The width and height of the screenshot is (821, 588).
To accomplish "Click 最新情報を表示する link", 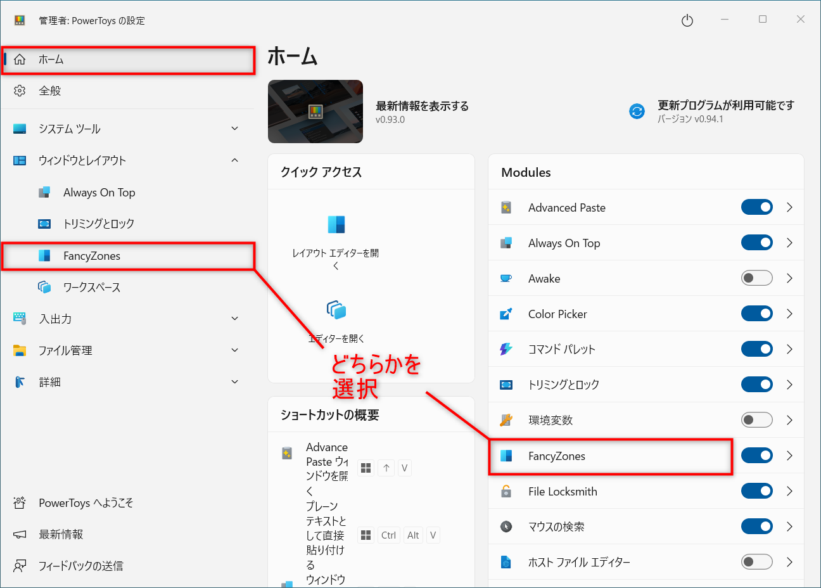I will click(x=421, y=106).
